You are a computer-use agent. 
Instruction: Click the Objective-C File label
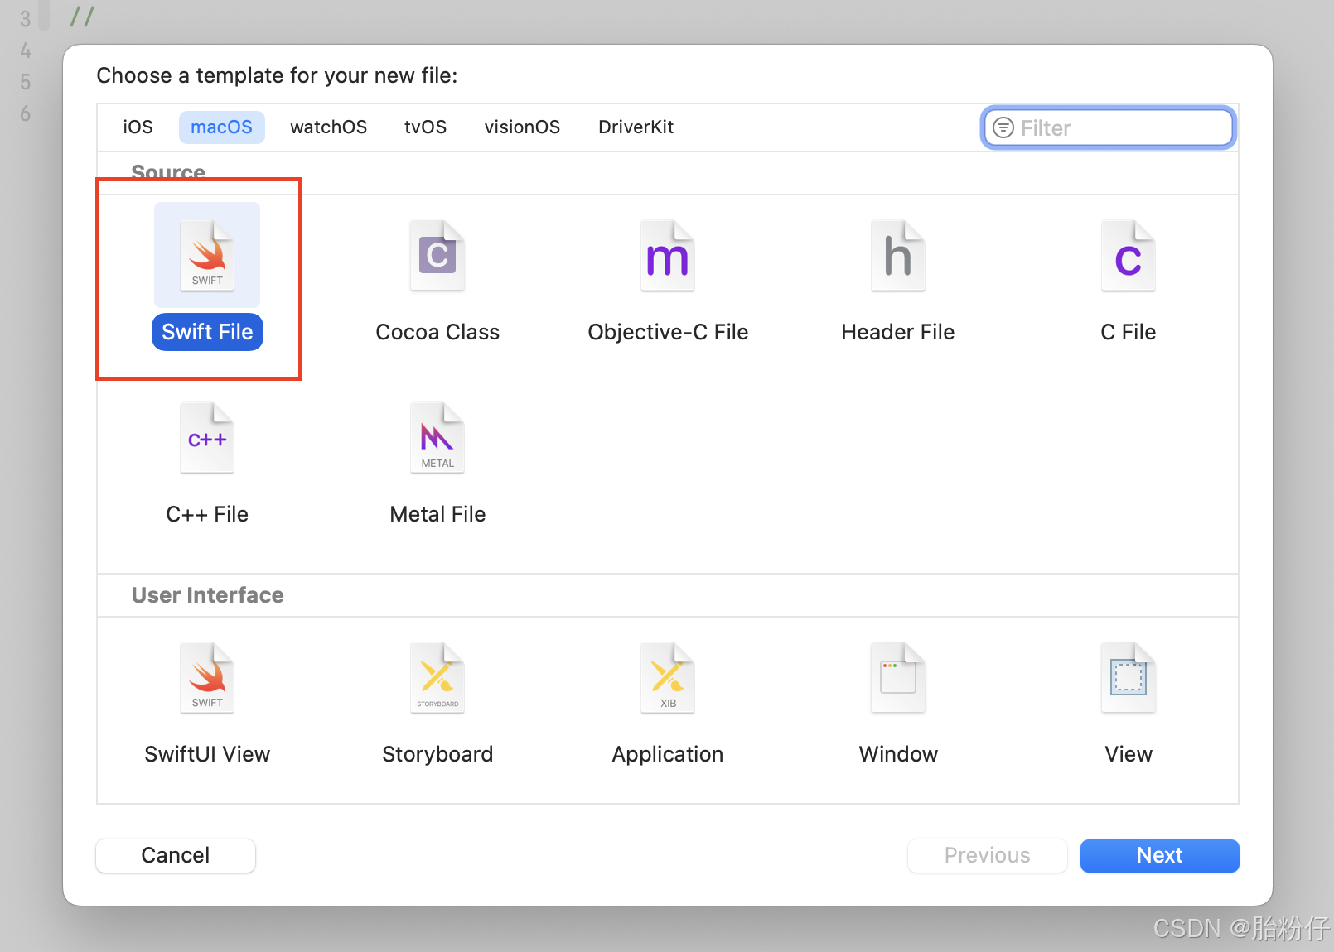pos(668,332)
